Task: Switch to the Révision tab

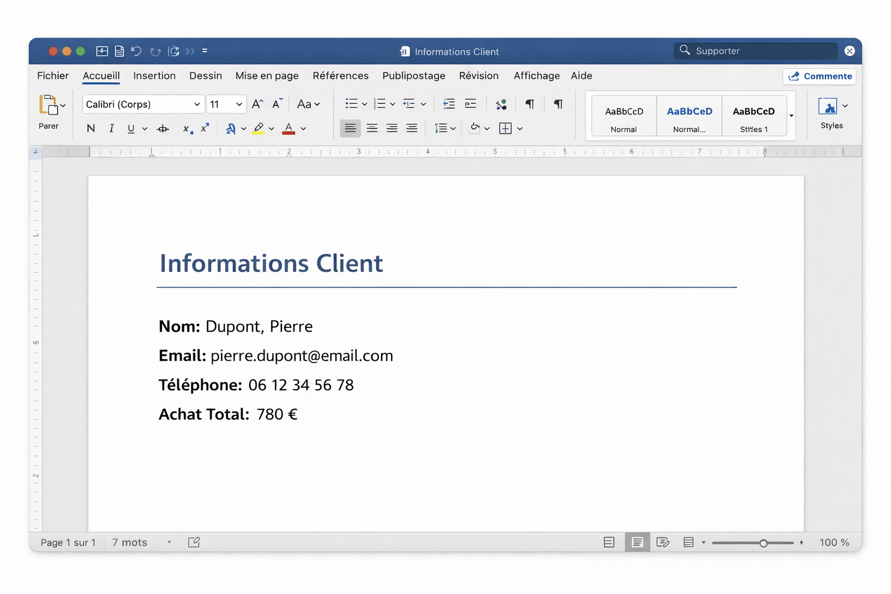Action: tap(479, 76)
